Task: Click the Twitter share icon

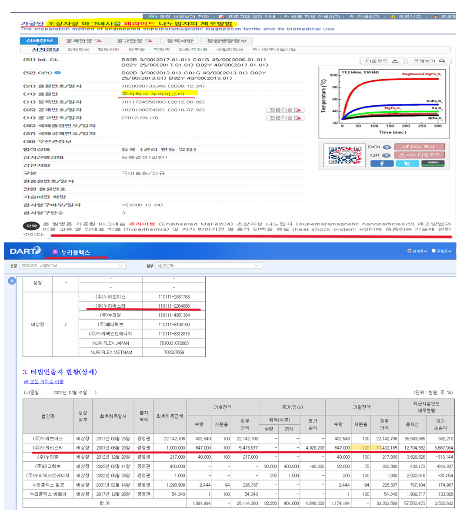Action: click(x=407, y=164)
